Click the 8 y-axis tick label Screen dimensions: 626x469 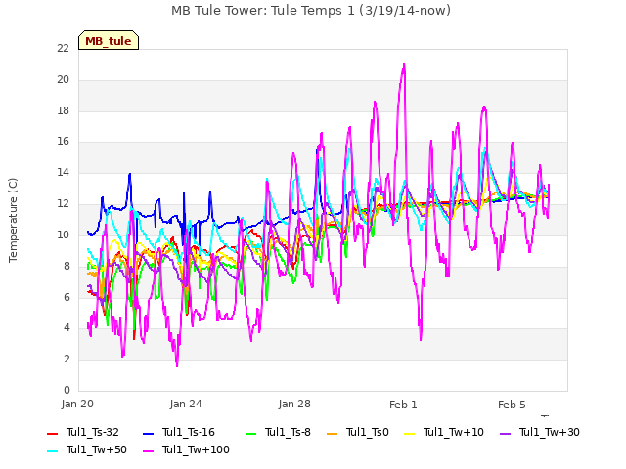pos(67,266)
